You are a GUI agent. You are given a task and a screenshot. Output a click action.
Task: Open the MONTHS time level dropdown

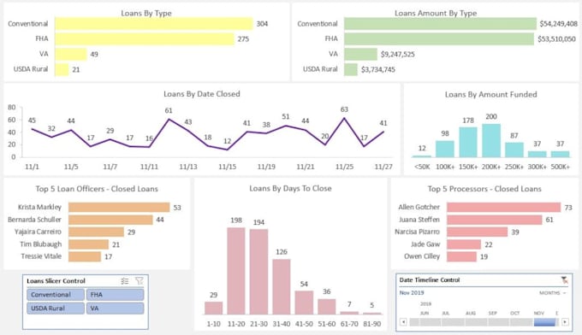553,293
